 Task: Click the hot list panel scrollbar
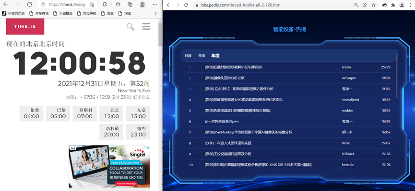[x=397, y=76]
